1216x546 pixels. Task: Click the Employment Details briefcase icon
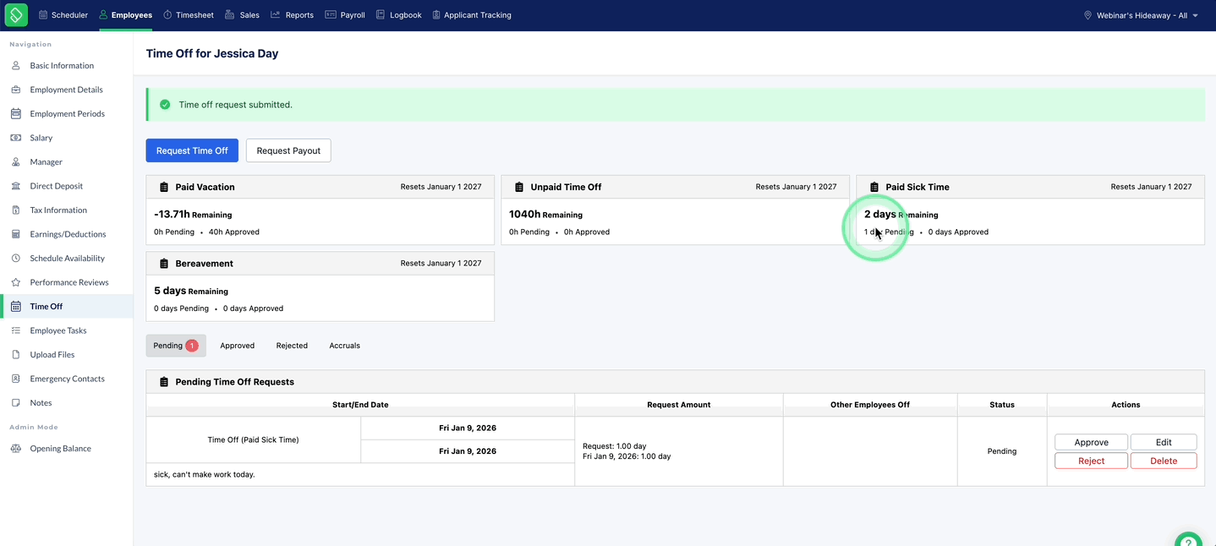click(x=15, y=90)
